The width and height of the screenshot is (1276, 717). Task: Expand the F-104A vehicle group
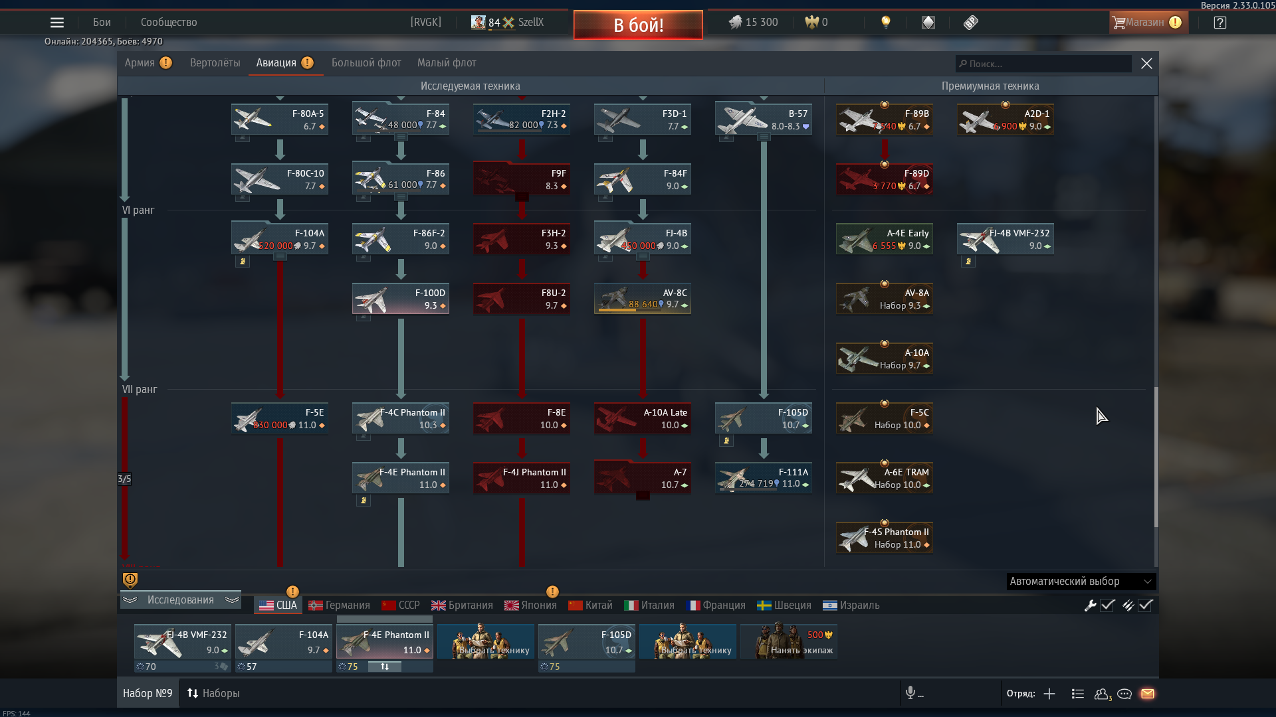coord(280,257)
